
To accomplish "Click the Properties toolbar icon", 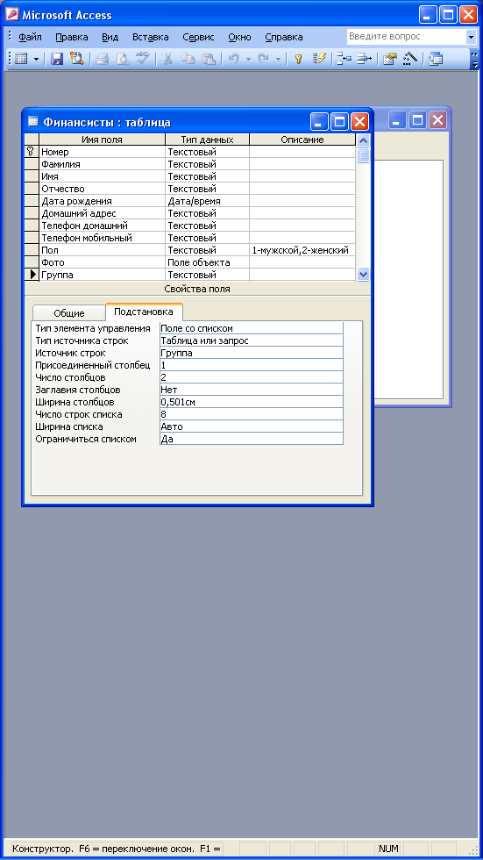I will pyautogui.click(x=389, y=59).
